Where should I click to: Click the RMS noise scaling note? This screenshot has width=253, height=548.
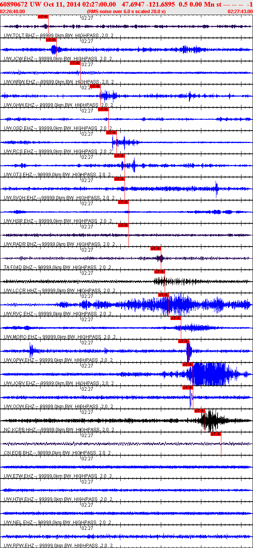coord(126,11)
